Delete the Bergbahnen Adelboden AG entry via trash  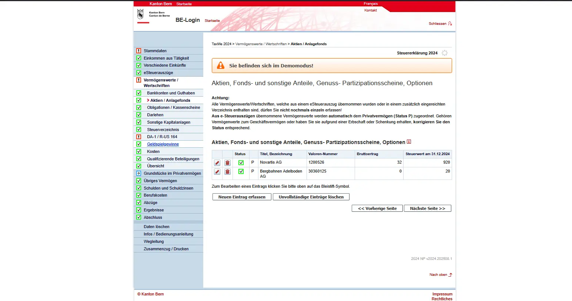point(227,172)
